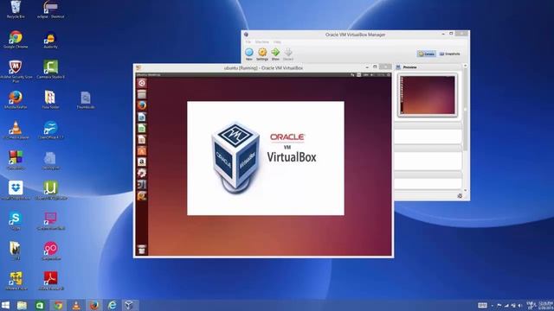Click the down scroll arrow in VirtualBox Manager
554x311 pixels.
coord(466,190)
